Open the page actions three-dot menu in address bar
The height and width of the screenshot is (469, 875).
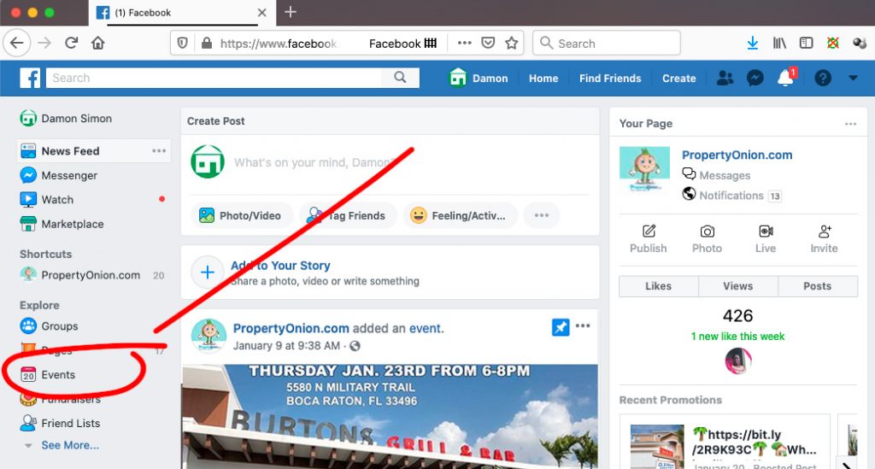tap(464, 43)
